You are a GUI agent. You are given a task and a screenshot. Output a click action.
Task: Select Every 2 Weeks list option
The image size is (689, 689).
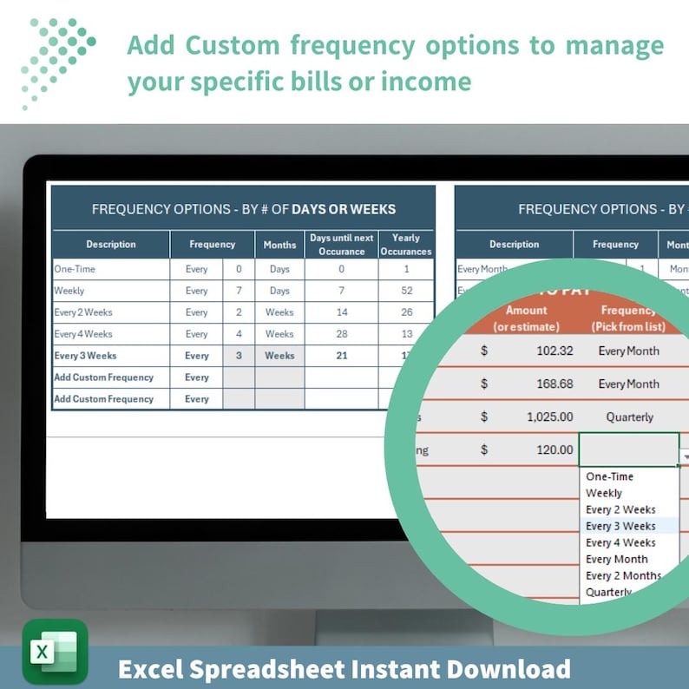[x=620, y=509]
